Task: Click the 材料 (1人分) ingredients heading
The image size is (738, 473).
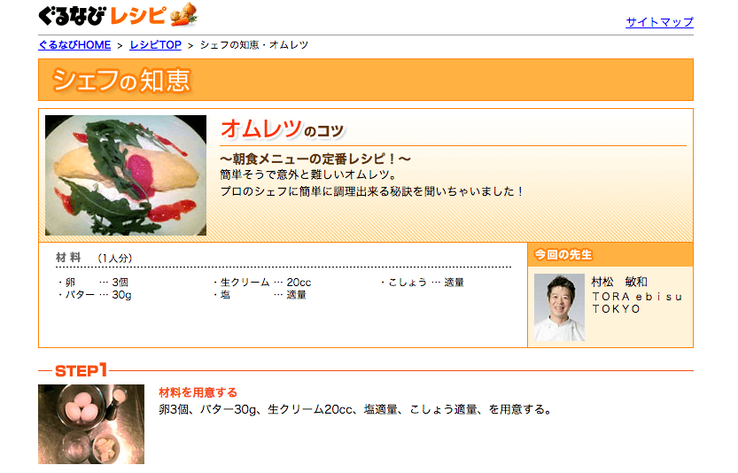Action: [94, 258]
